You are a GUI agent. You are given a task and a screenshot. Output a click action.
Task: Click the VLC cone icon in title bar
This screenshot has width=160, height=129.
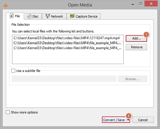6,5
